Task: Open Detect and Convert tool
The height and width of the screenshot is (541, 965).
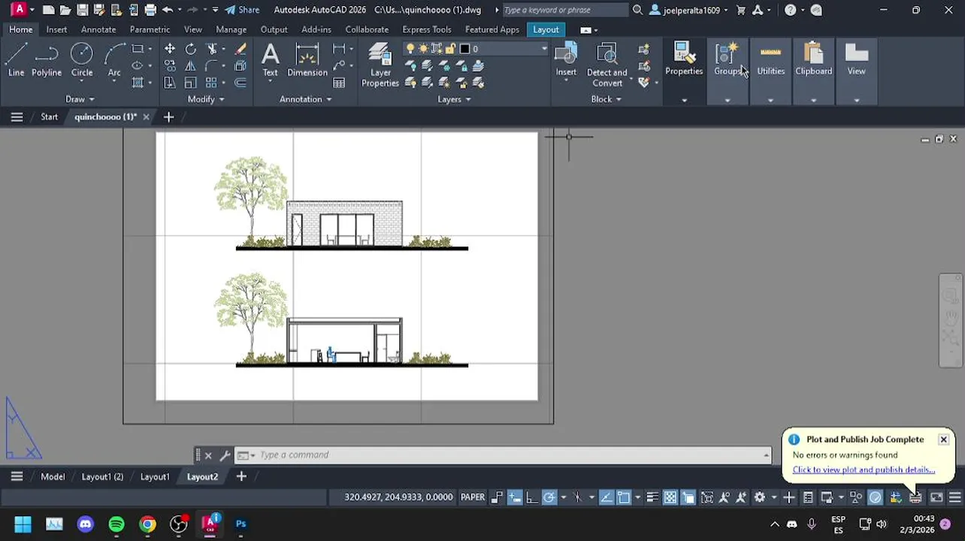Action: 607,65
